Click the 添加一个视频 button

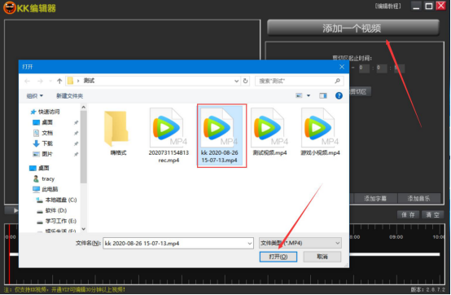[353, 28]
